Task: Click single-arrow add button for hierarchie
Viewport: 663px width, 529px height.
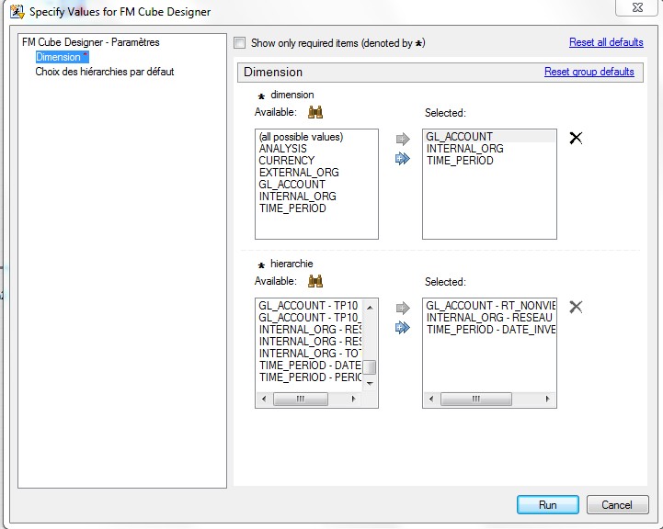Action: tap(402, 309)
